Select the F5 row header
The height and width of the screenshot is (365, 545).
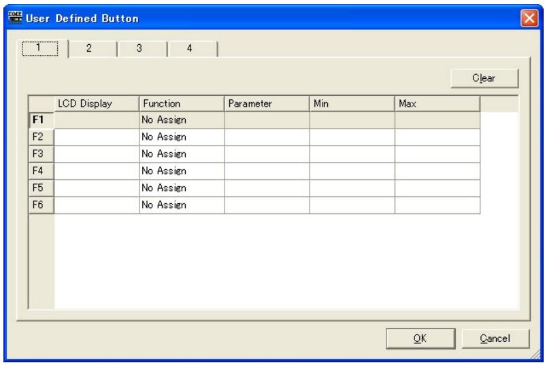coord(41,188)
